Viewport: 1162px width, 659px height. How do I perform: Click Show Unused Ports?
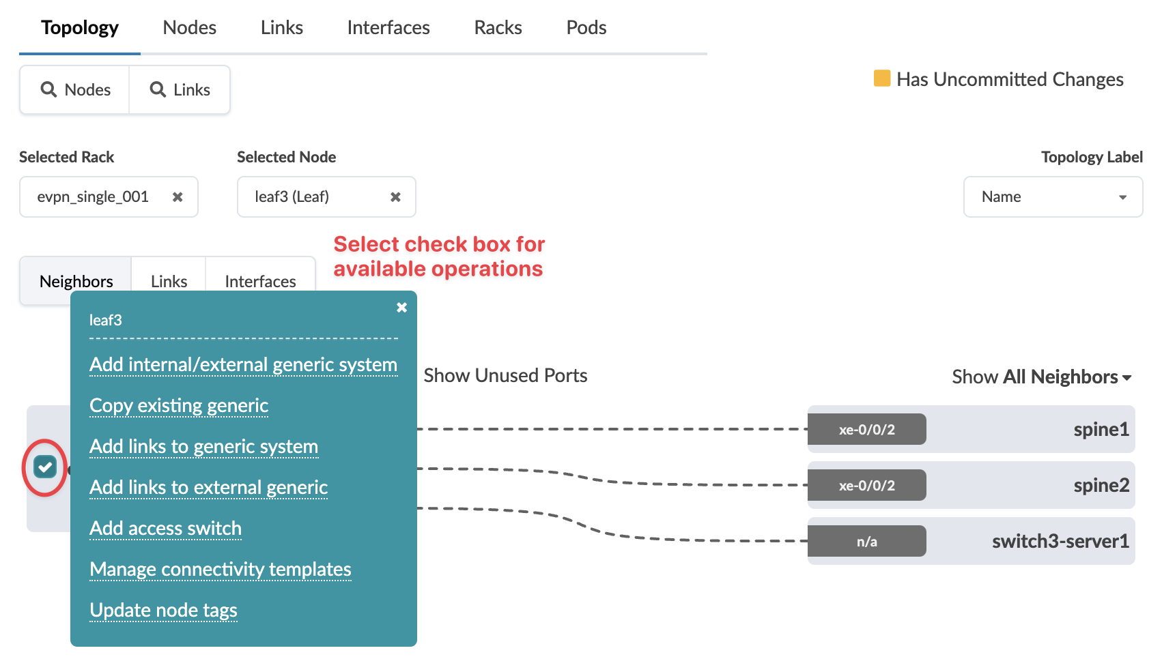click(505, 375)
